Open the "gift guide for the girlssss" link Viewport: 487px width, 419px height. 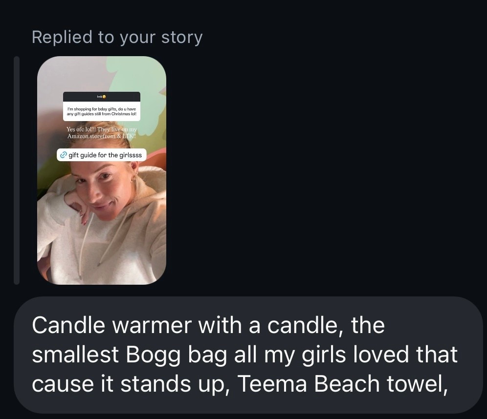tap(105, 155)
